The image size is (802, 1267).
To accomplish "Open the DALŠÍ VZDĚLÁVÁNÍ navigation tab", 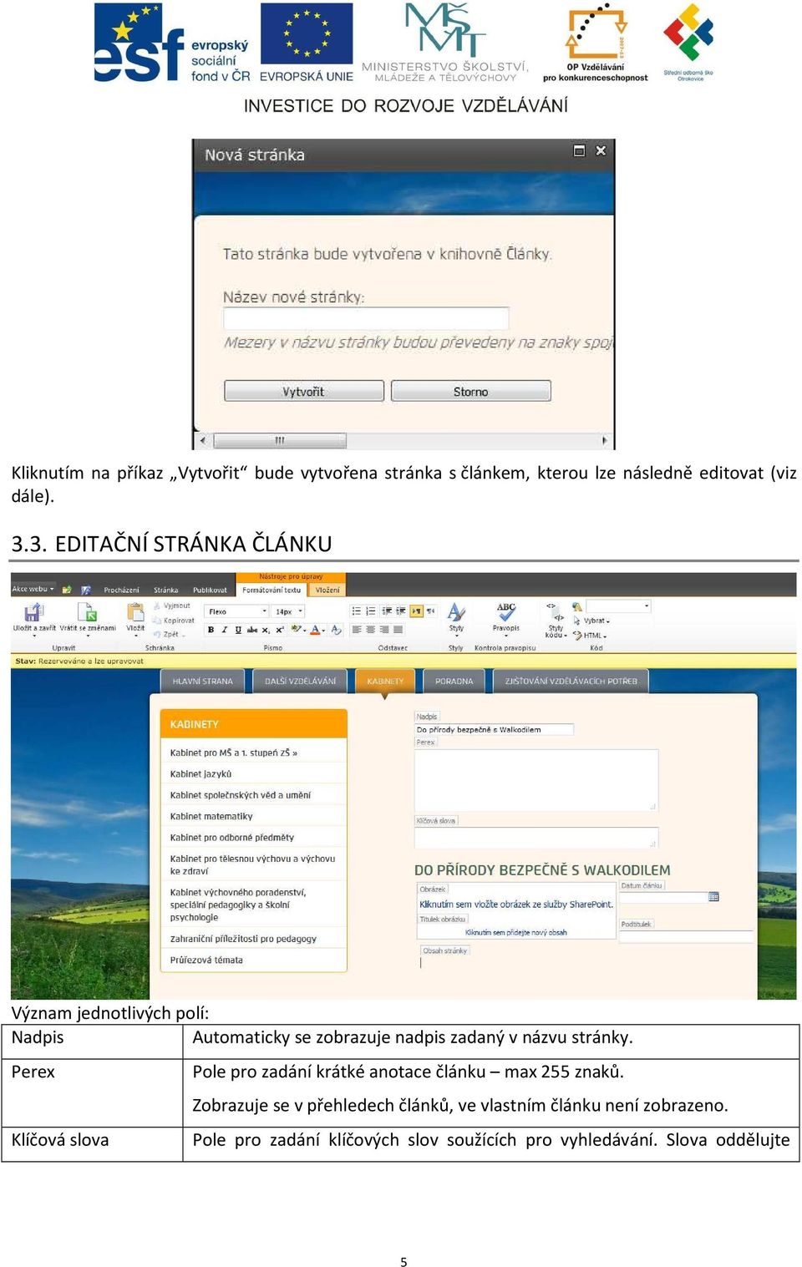I will (300, 681).
